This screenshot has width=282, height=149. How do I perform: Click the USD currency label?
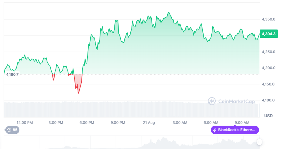point(268,116)
